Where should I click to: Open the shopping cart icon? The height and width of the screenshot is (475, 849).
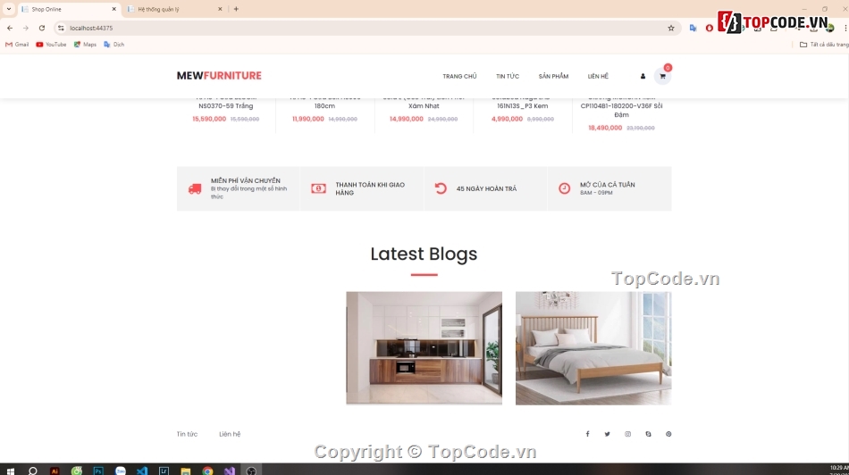click(662, 76)
